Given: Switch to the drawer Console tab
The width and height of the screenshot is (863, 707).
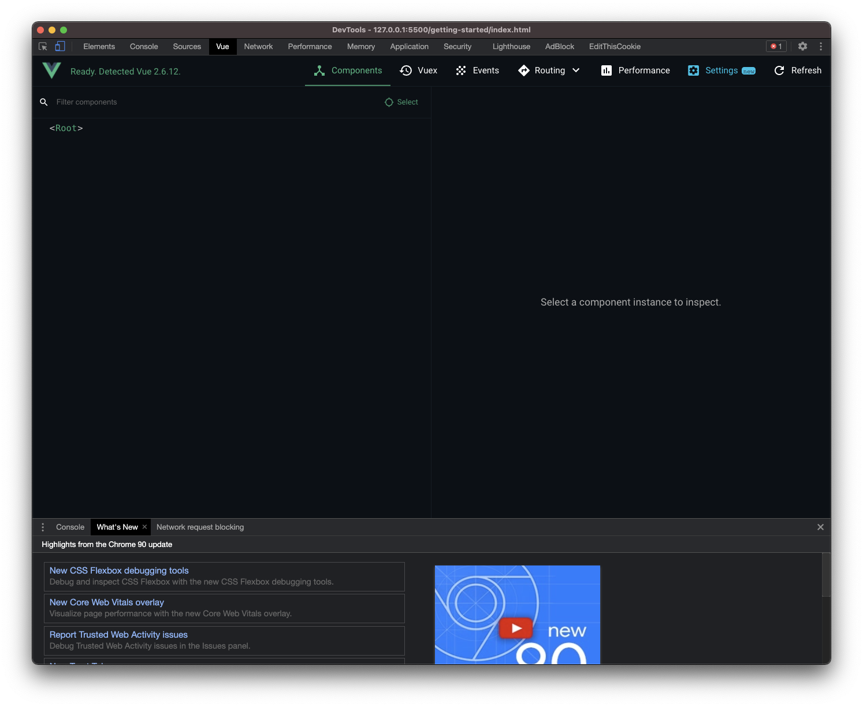Looking at the screenshot, I should tap(70, 527).
